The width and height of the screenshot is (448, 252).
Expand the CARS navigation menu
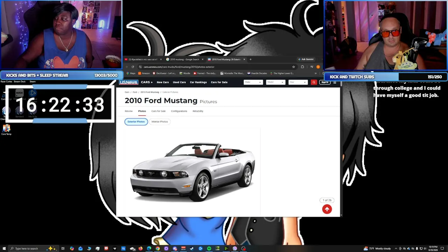click(x=147, y=82)
